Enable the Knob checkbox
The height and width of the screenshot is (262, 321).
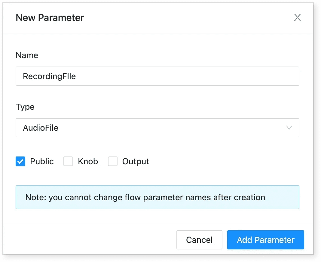(68, 161)
